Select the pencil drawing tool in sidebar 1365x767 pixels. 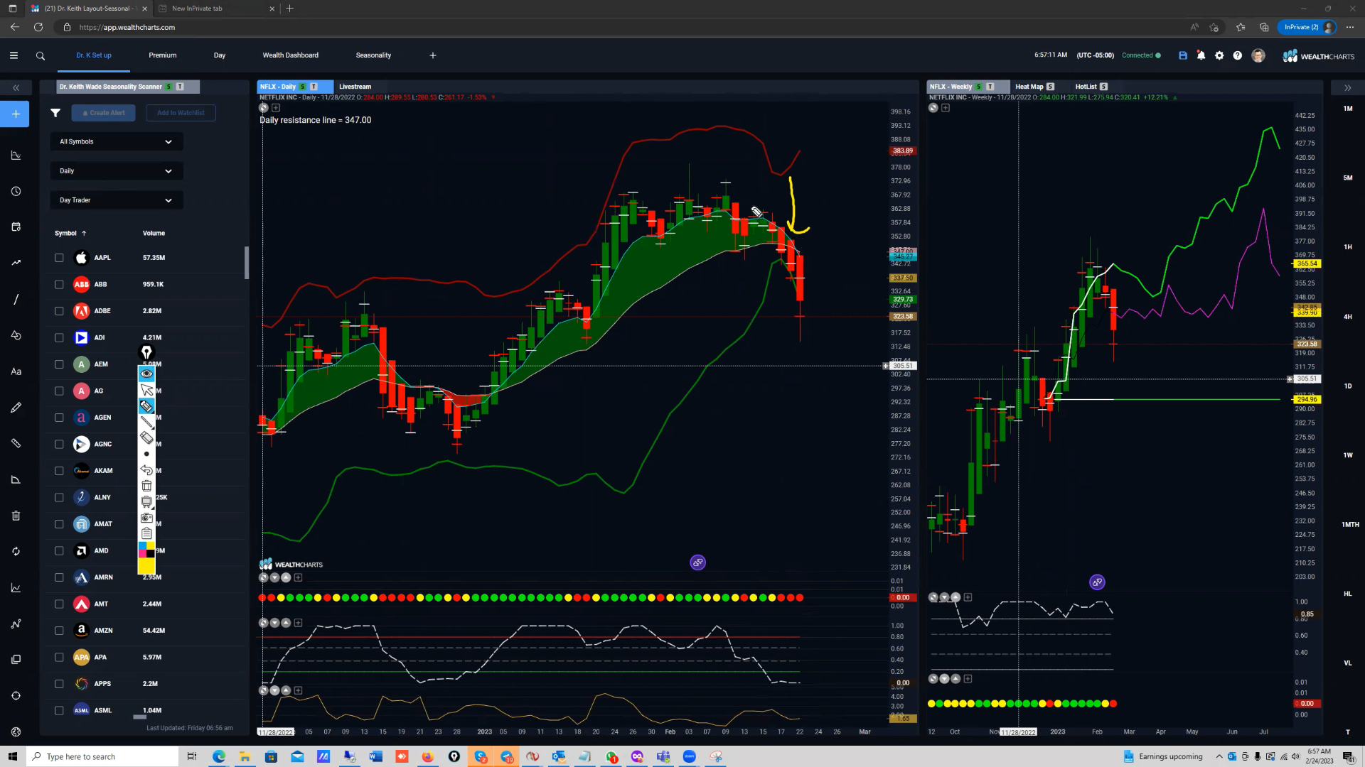tap(16, 408)
